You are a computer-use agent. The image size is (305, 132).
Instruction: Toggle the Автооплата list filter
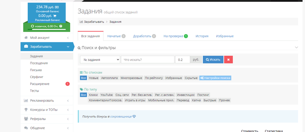pyautogui.click(x=110, y=78)
